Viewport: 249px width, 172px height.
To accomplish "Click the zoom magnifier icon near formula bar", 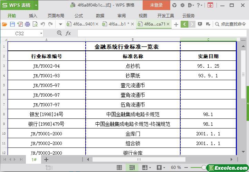I will tap(59, 33).
